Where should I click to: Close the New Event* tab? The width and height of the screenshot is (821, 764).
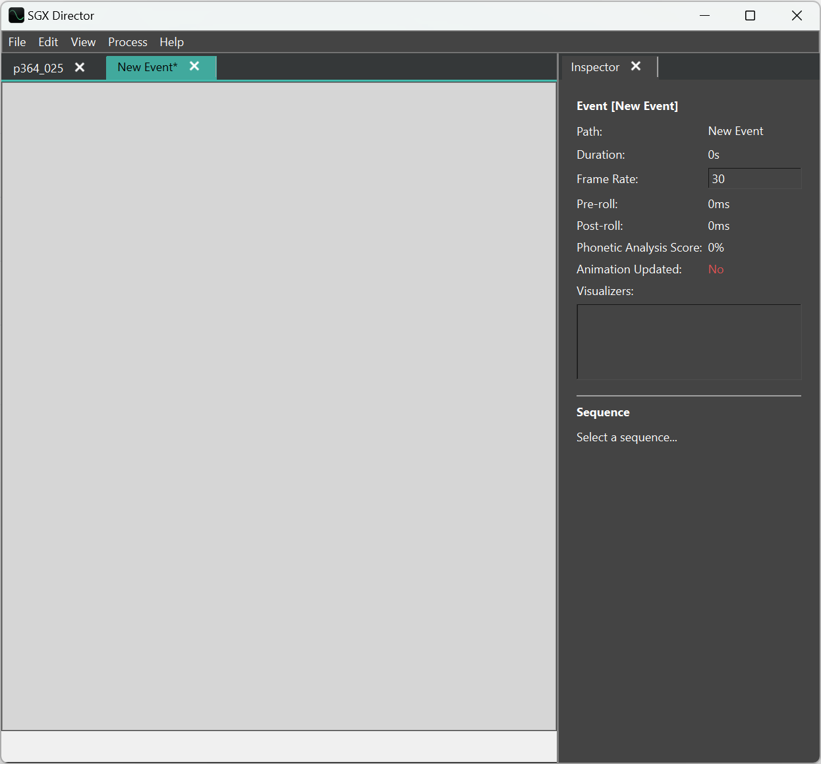click(194, 67)
